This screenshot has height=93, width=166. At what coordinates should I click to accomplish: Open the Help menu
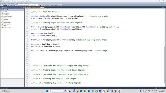[x=25, y=3]
